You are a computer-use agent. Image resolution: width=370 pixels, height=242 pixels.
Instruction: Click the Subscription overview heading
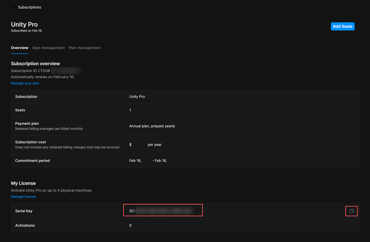(x=36, y=64)
